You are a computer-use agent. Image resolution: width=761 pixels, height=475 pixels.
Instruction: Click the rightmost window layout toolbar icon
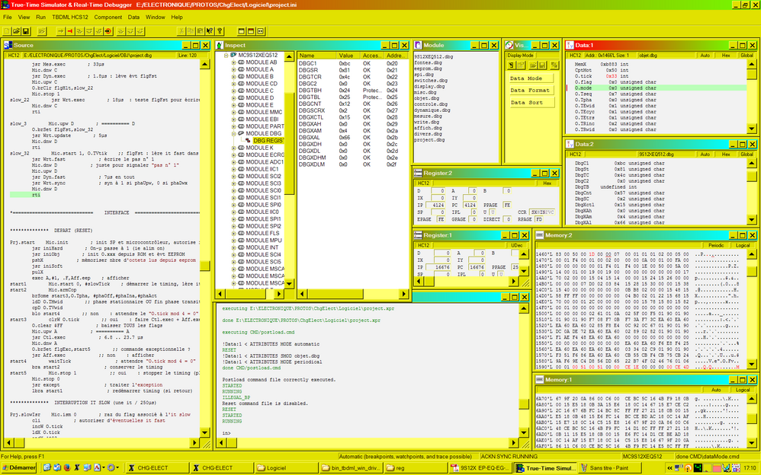tap(261, 31)
